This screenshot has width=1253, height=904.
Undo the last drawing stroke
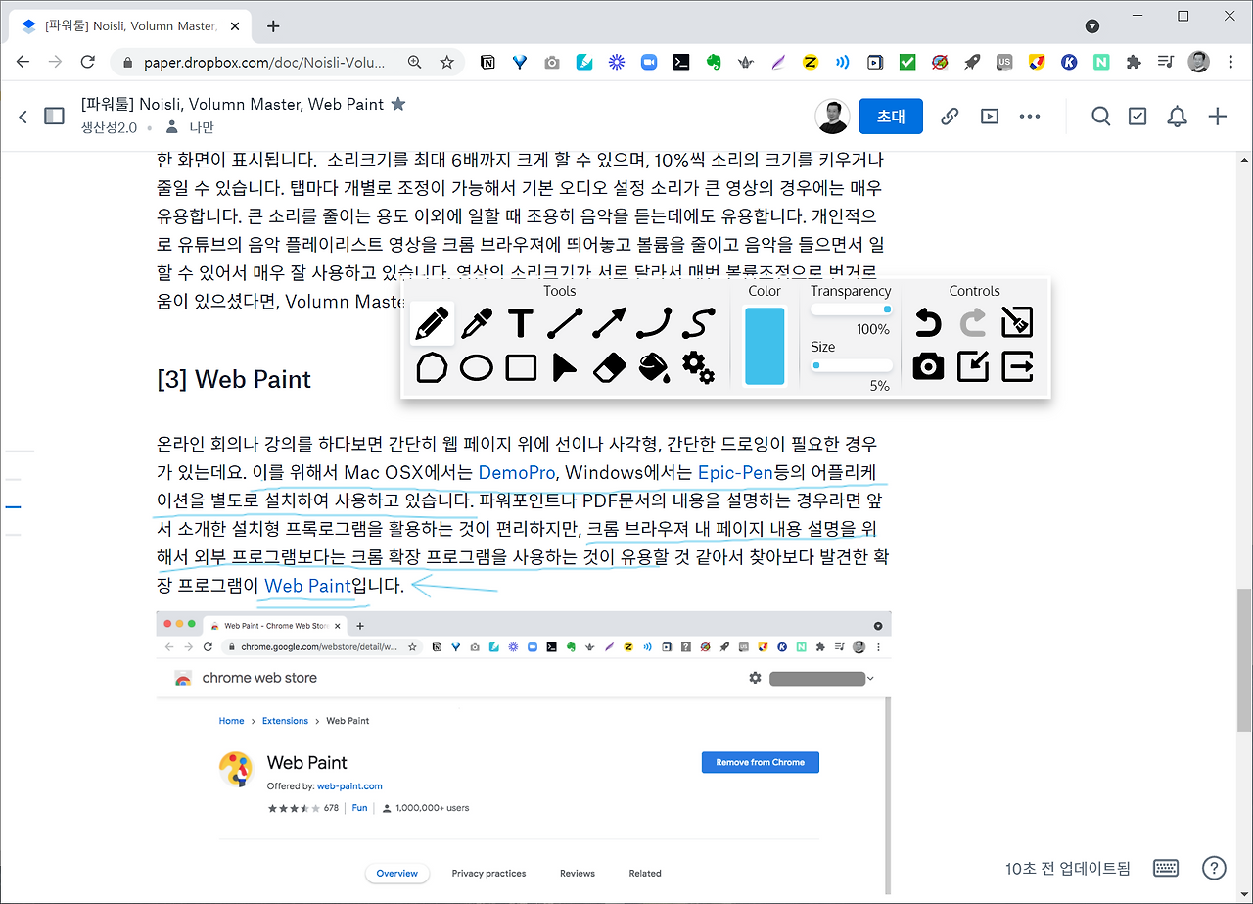pos(928,322)
